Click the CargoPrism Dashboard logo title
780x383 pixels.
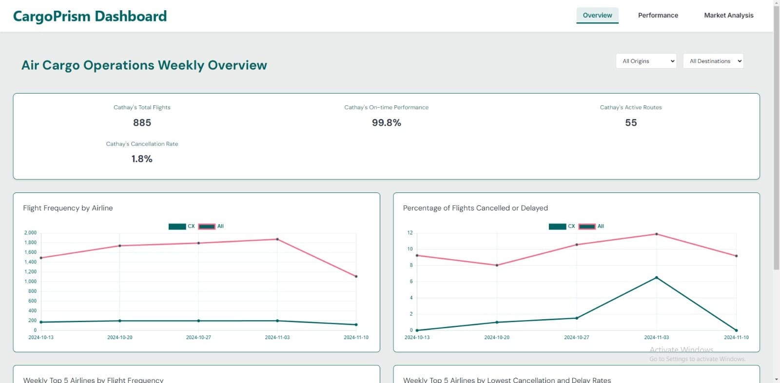coord(90,16)
